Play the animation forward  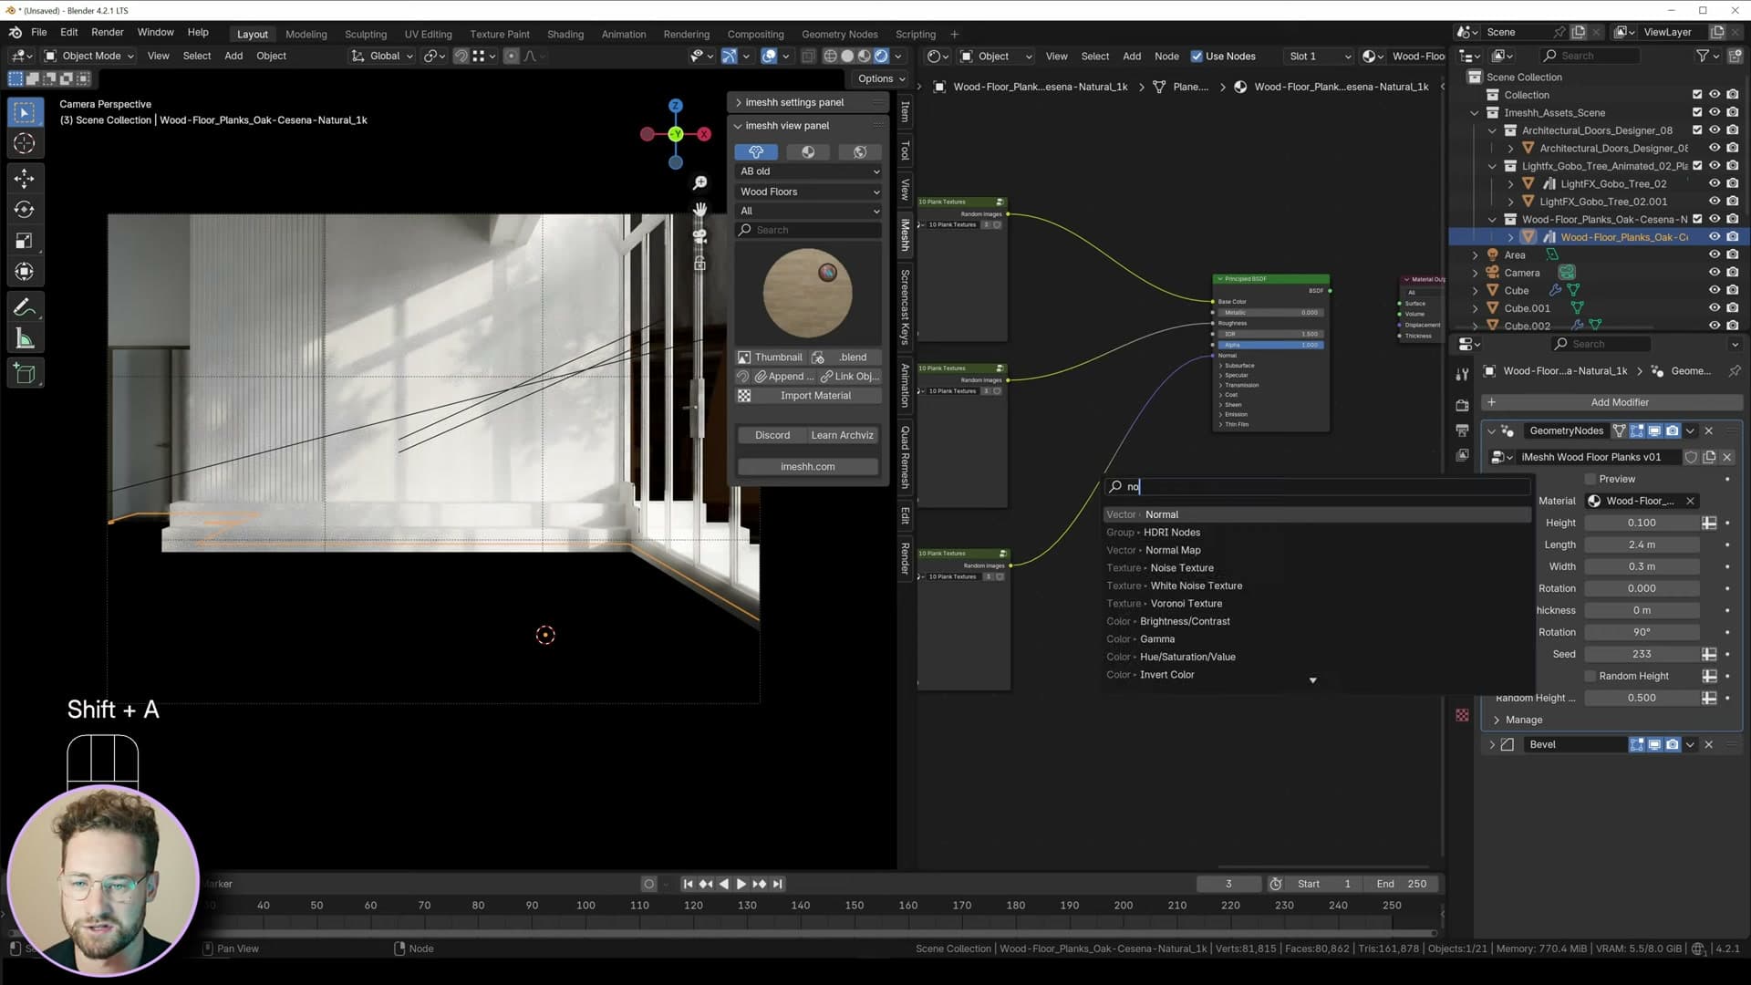tap(741, 884)
